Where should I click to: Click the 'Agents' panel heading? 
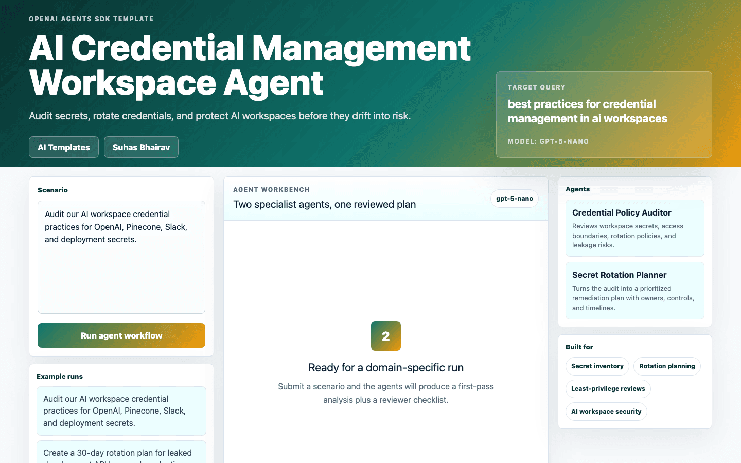point(578,189)
